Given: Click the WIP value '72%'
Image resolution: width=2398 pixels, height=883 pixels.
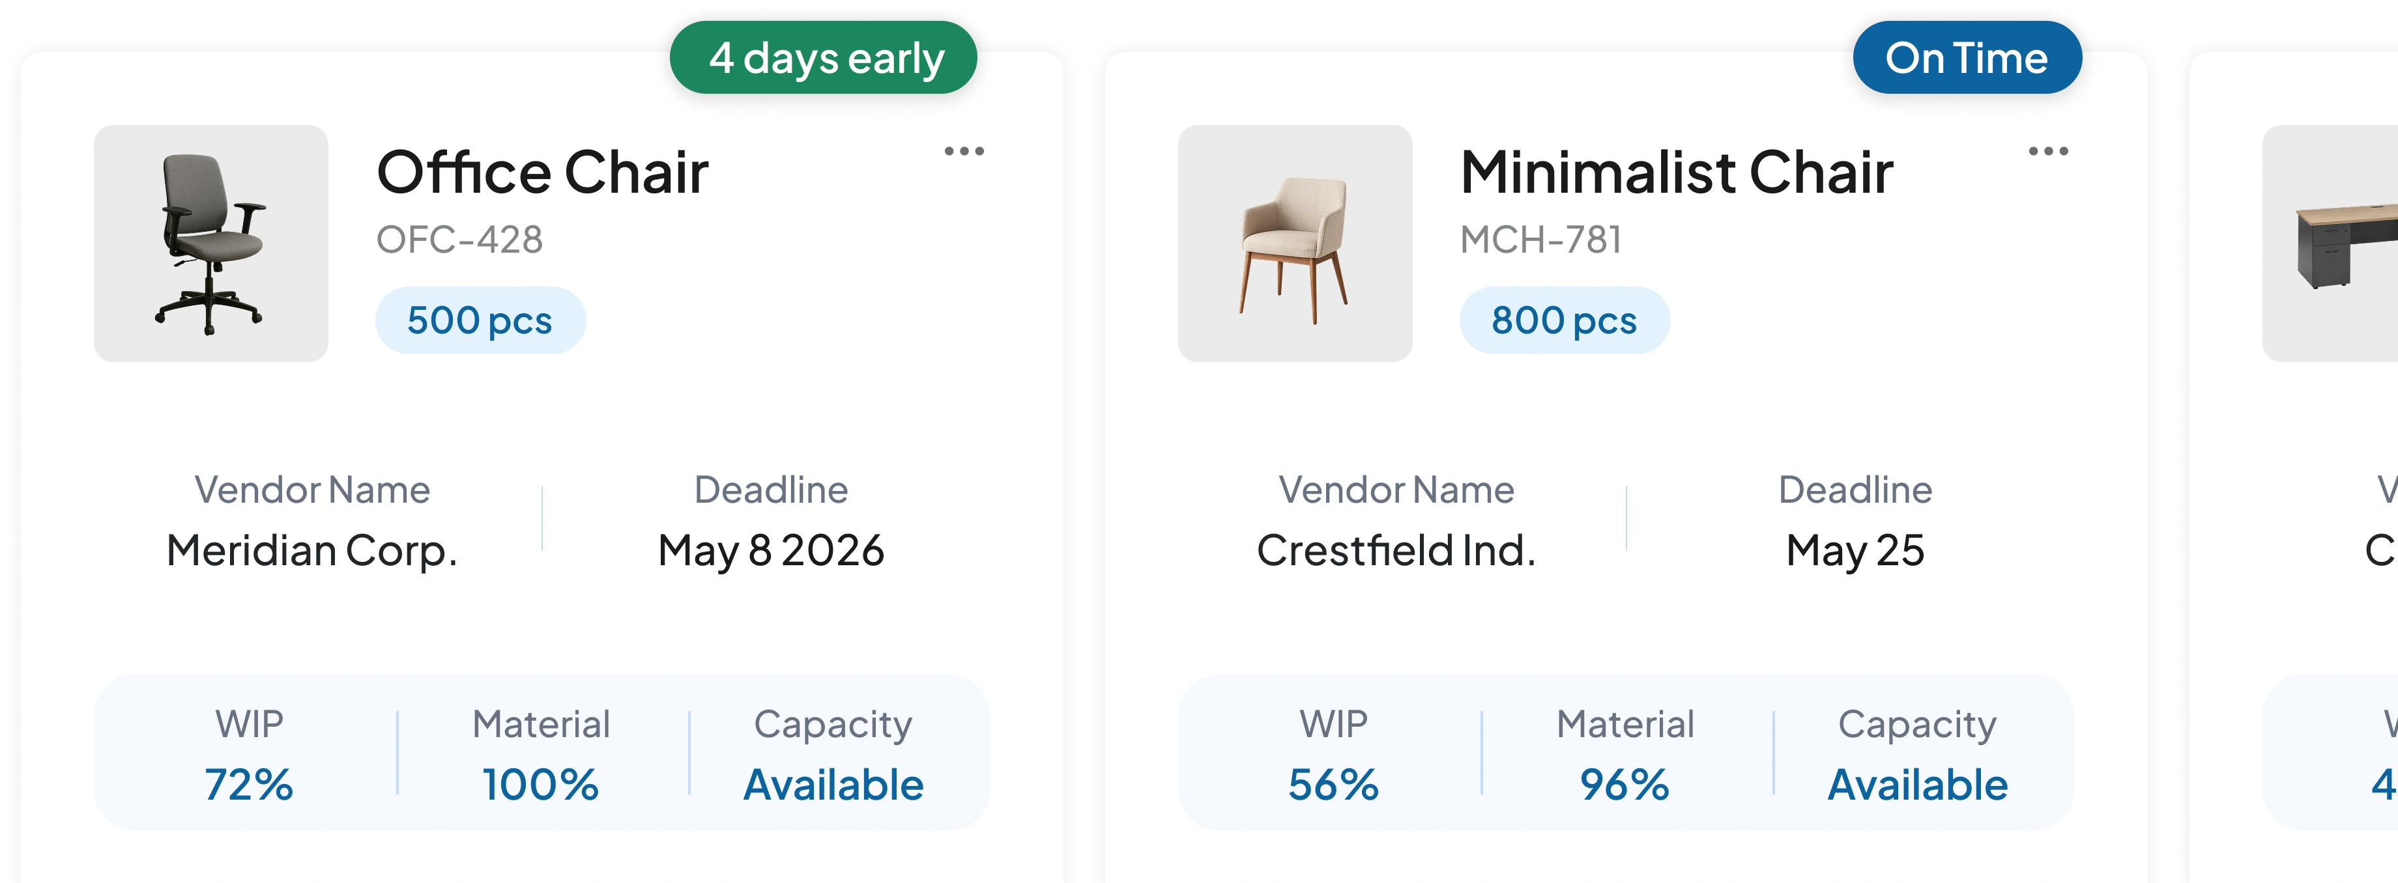Looking at the screenshot, I should click(248, 785).
